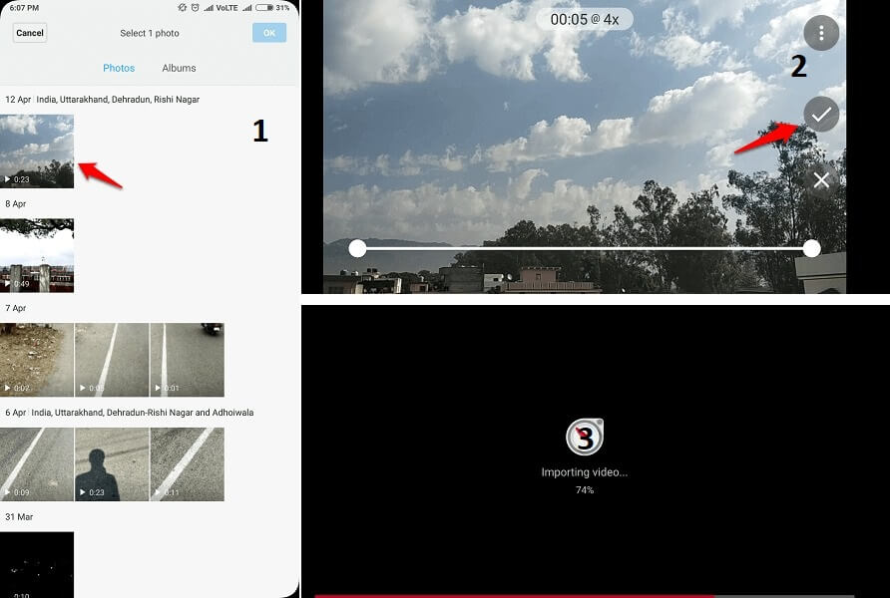The height and width of the screenshot is (598, 890).
Task: Click the "Select 1 photo" title
Action: coord(150,34)
